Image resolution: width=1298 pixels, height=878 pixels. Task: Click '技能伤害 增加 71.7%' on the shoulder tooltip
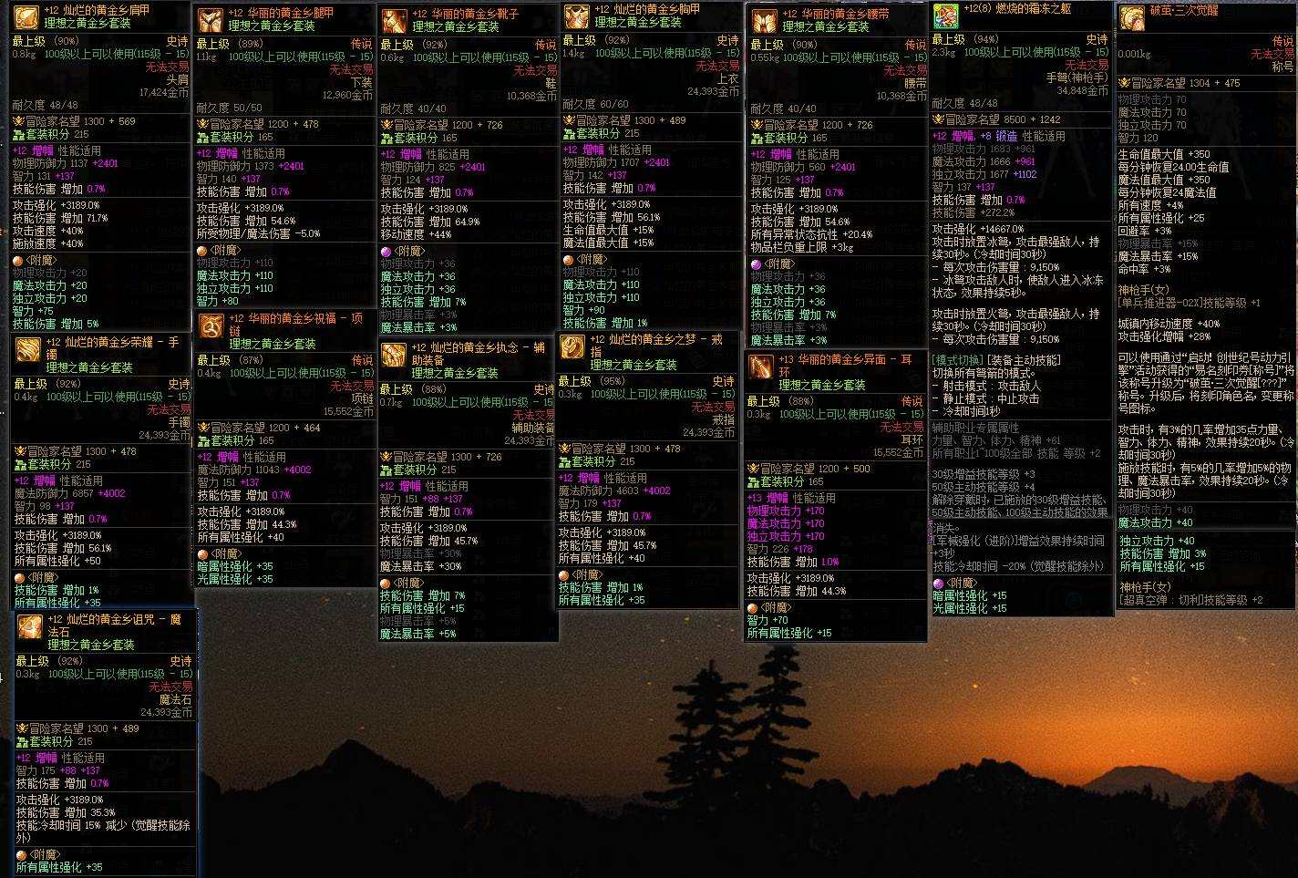click(60, 218)
